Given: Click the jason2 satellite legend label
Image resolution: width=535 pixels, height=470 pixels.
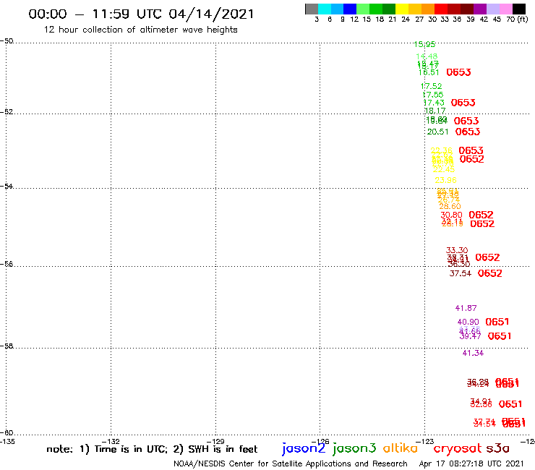Looking at the screenshot, I should tap(304, 448).
